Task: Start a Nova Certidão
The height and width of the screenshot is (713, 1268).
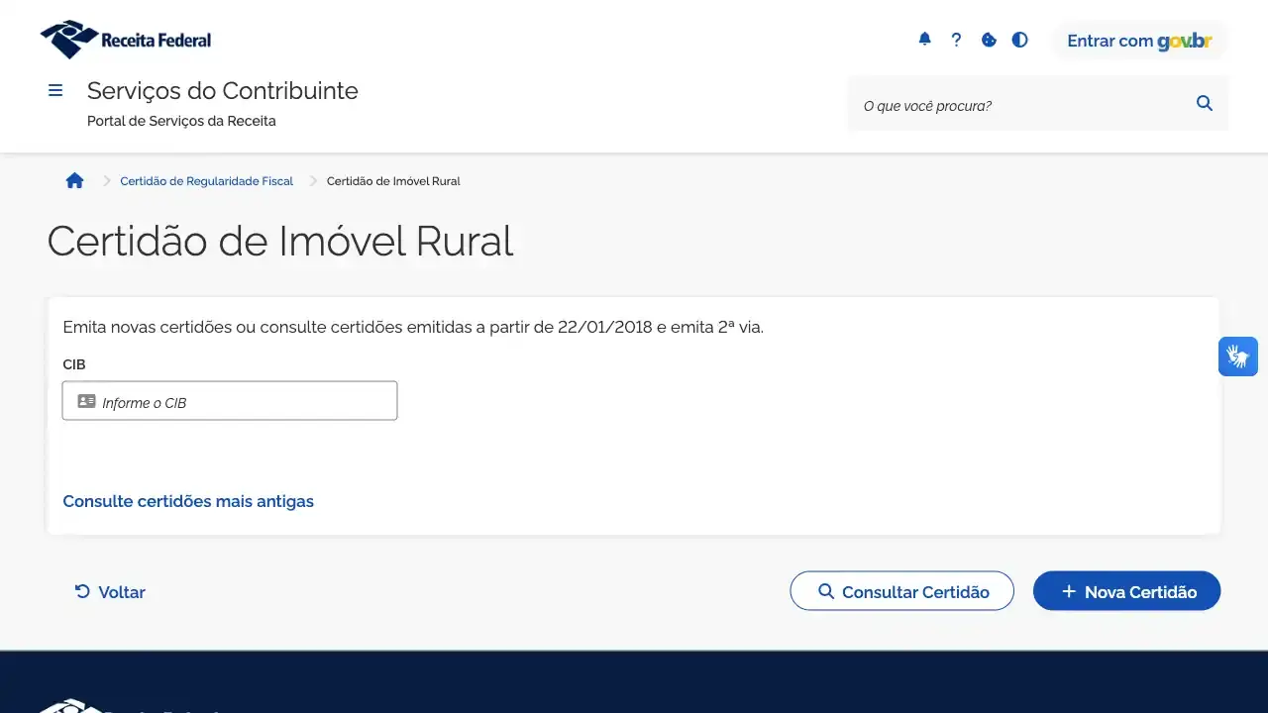Action: point(1126,591)
